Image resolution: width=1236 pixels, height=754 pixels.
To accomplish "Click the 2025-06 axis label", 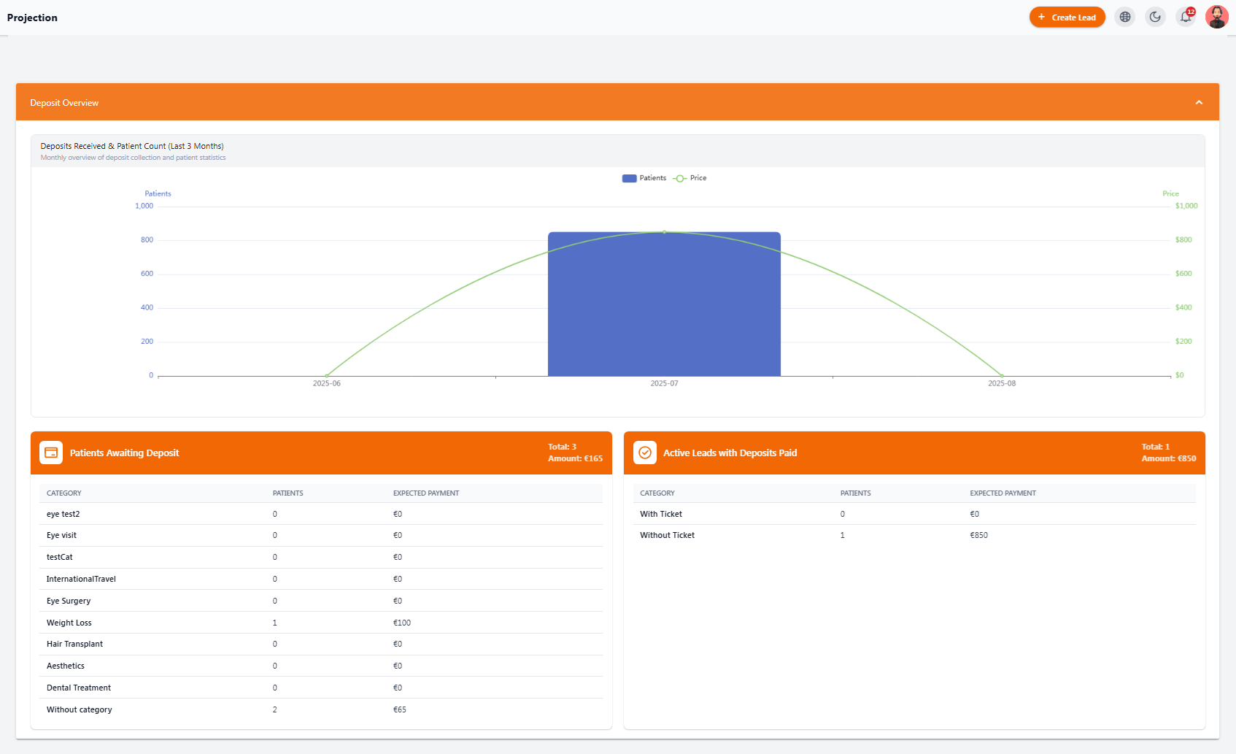I will (327, 383).
